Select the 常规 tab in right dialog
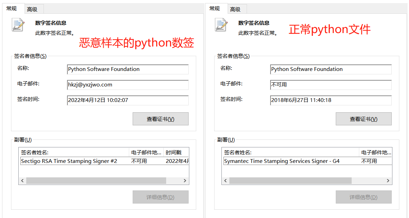Screen dimensions: 409x218 click(215, 9)
